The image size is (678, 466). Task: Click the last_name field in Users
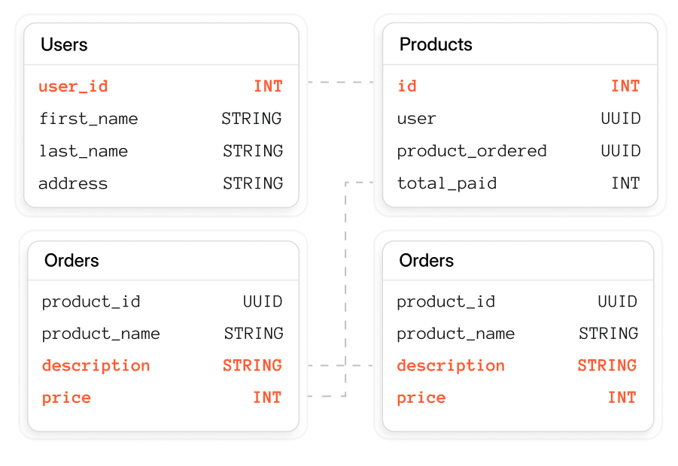tap(84, 151)
